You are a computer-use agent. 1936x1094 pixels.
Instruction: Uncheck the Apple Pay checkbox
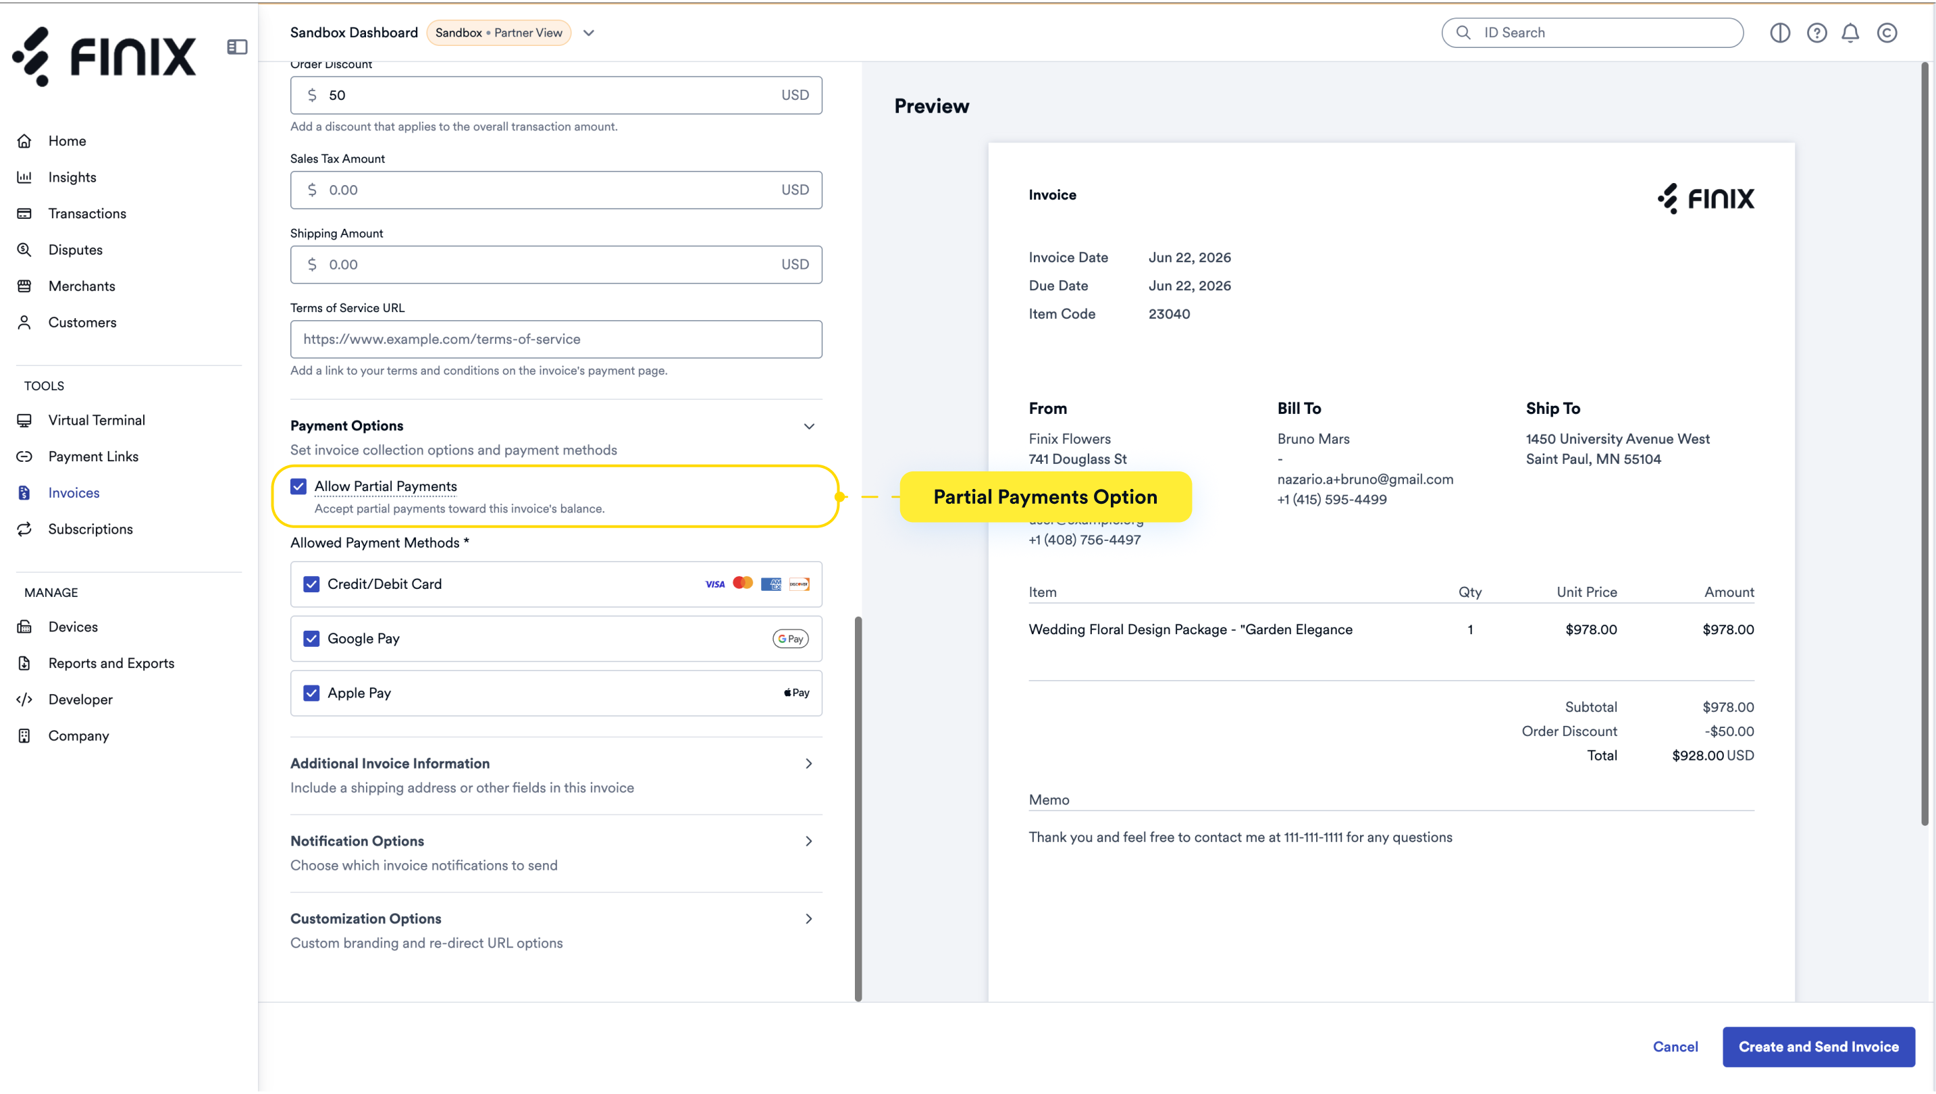tap(311, 693)
